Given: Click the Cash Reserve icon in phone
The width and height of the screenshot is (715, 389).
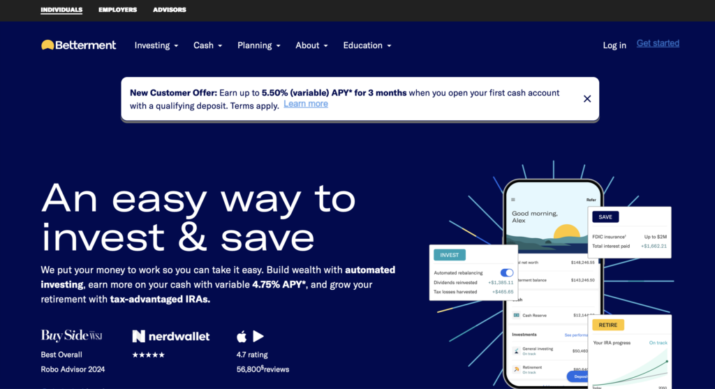Looking at the screenshot, I should click(516, 315).
